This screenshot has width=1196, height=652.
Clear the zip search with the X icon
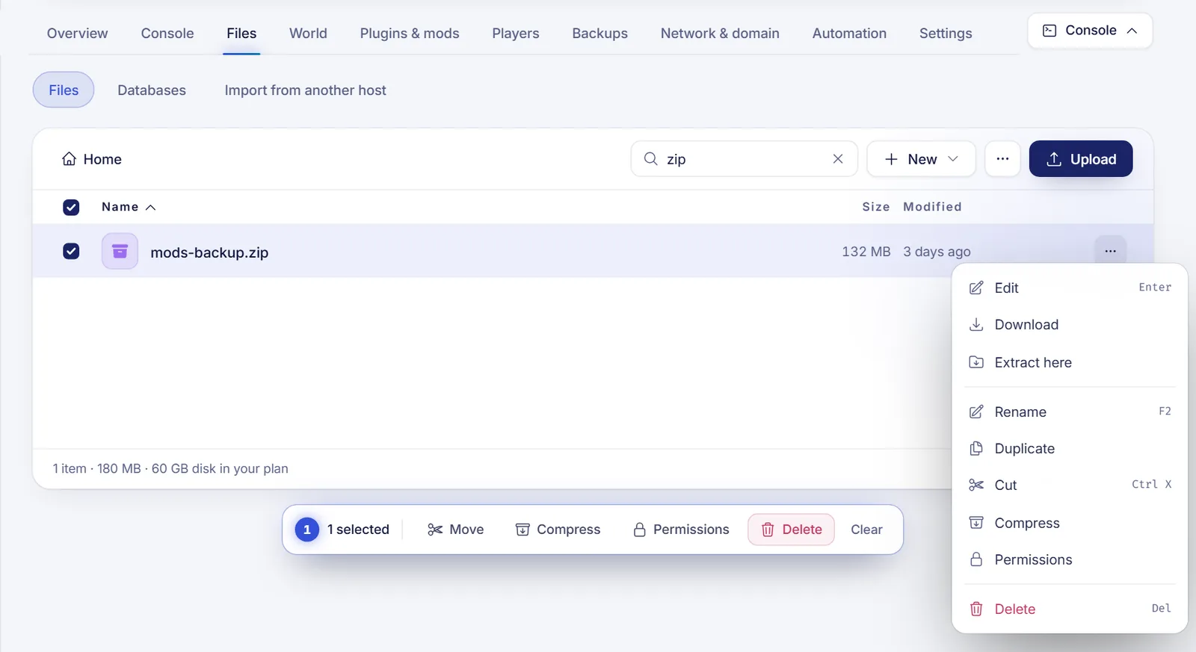click(838, 159)
